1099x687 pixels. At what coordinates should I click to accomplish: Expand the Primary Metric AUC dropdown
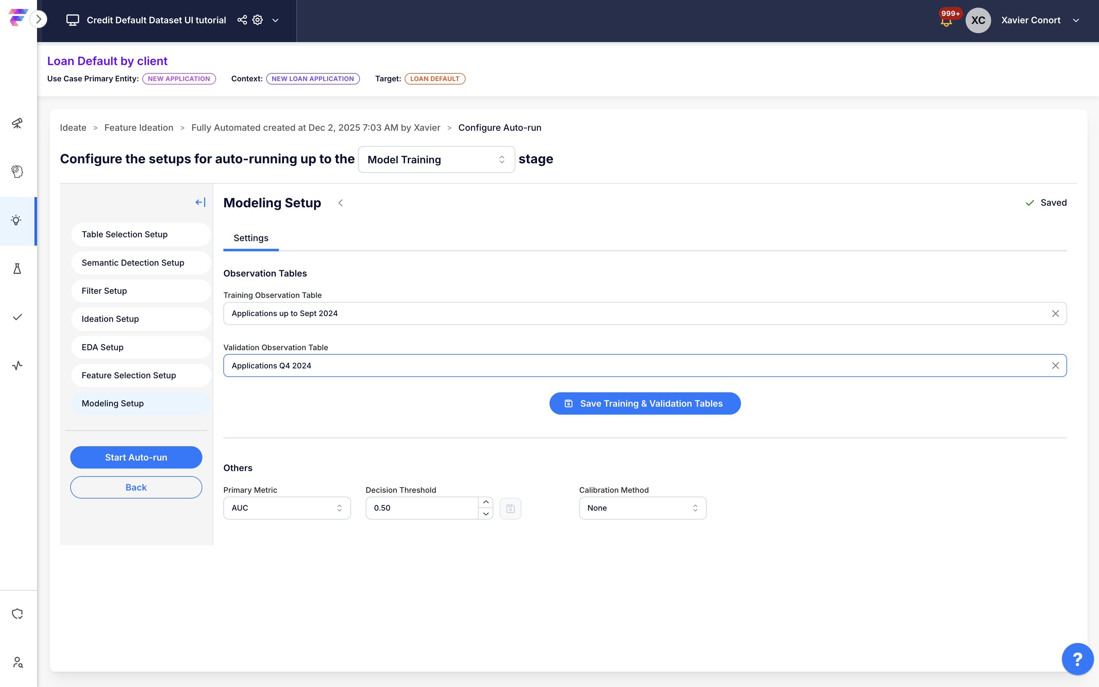287,508
